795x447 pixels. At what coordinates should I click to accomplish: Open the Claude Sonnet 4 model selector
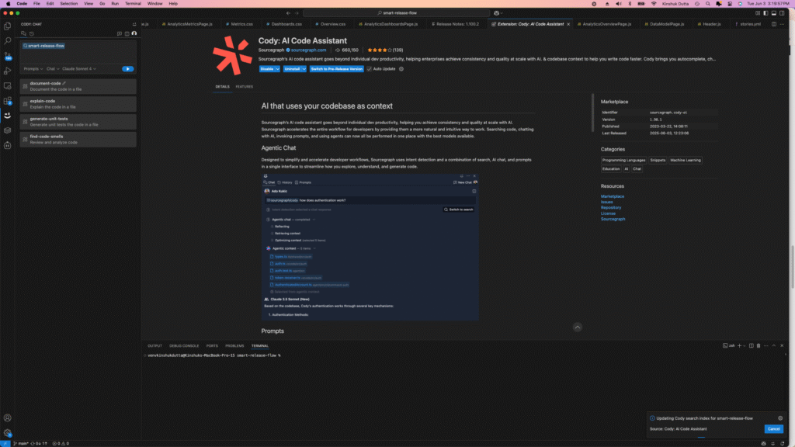click(79, 69)
